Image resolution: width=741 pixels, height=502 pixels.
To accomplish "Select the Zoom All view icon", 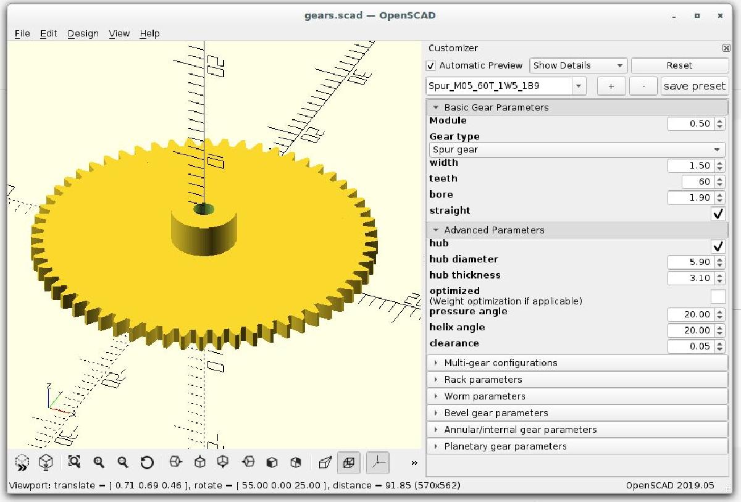I will pos(74,462).
